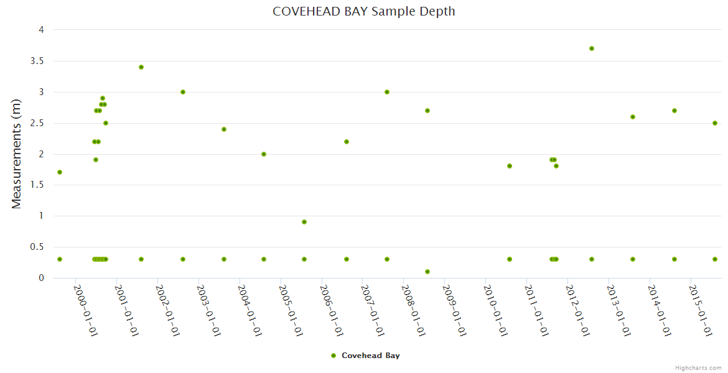The height and width of the screenshot is (373, 728).
Task: Click the green legend marker icon
Action: [334, 356]
